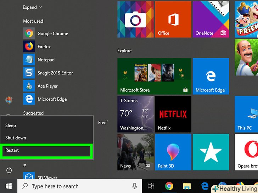Screen dimensions: 258x193
Task: Click the Power button icon
Action: tap(9, 170)
